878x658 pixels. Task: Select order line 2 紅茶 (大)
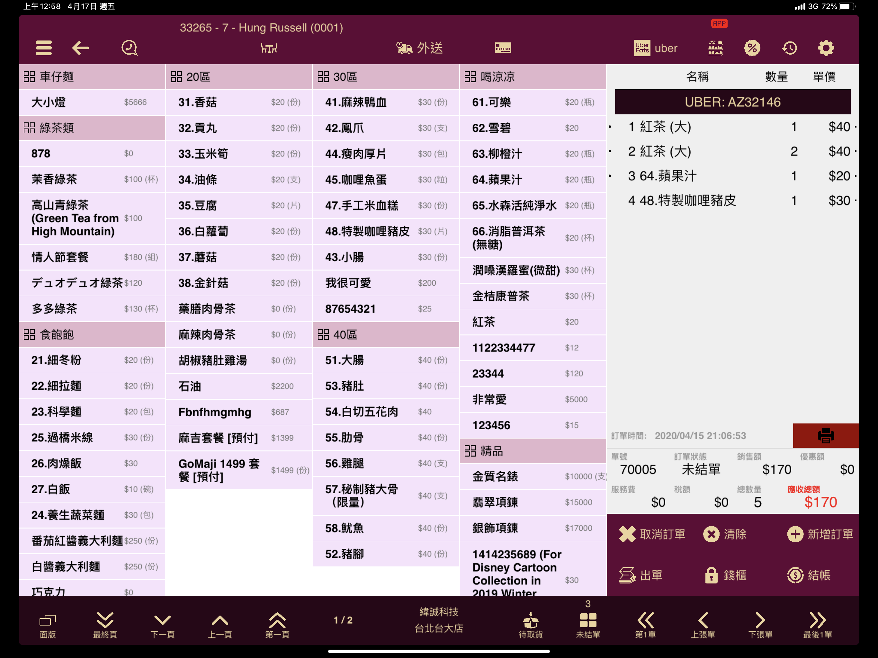(x=733, y=152)
